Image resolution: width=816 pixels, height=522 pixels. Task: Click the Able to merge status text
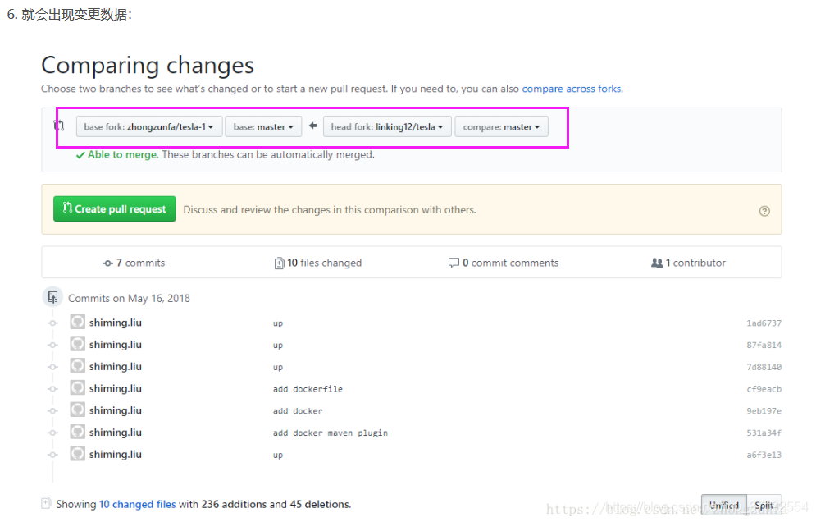pyautogui.click(x=123, y=155)
